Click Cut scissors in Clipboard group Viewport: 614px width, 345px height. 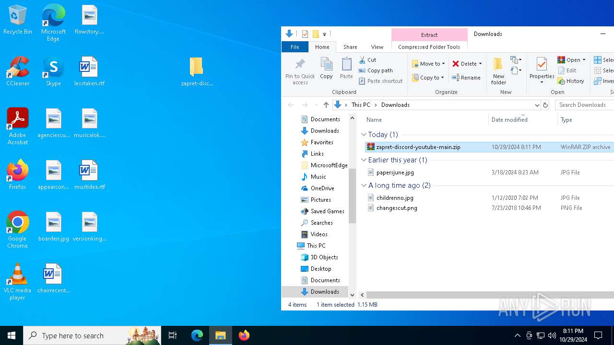pos(368,60)
